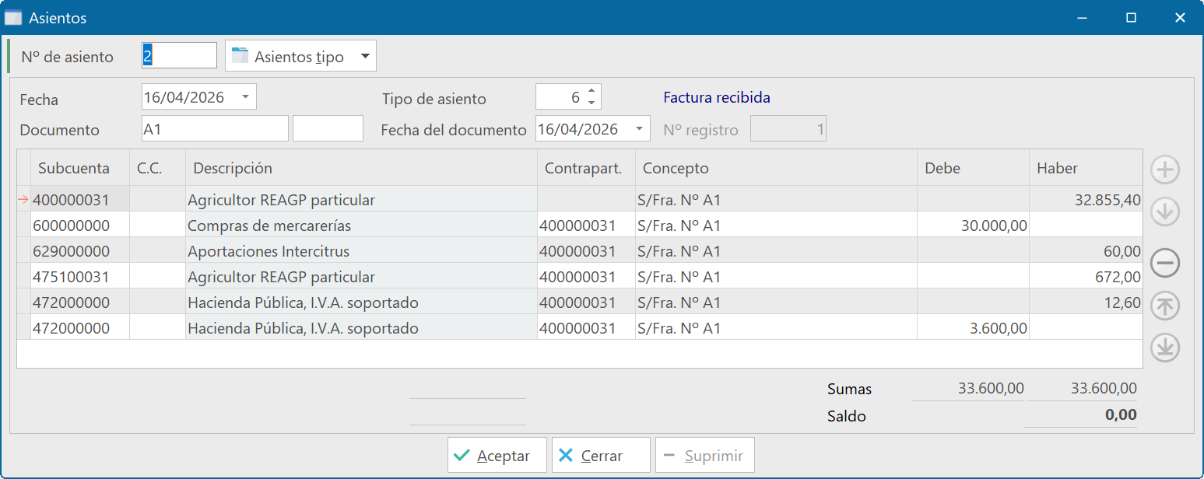Click the move-to-top arrow icon
This screenshot has height=479, width=1204.
[x=1164, y=306]
